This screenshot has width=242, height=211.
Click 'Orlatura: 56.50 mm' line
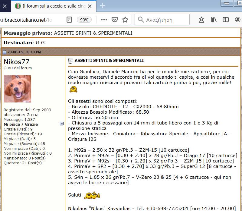(x=93, y=118)
